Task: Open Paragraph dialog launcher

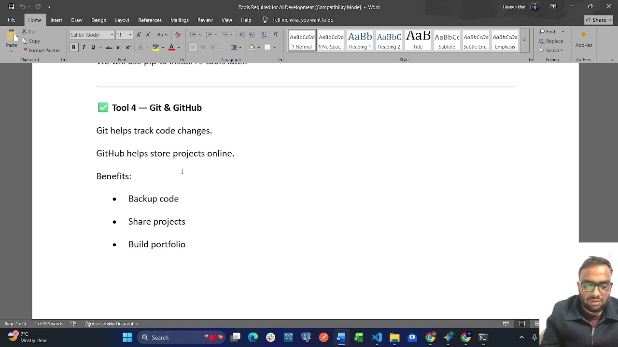Action: click(x=281, y=60)
